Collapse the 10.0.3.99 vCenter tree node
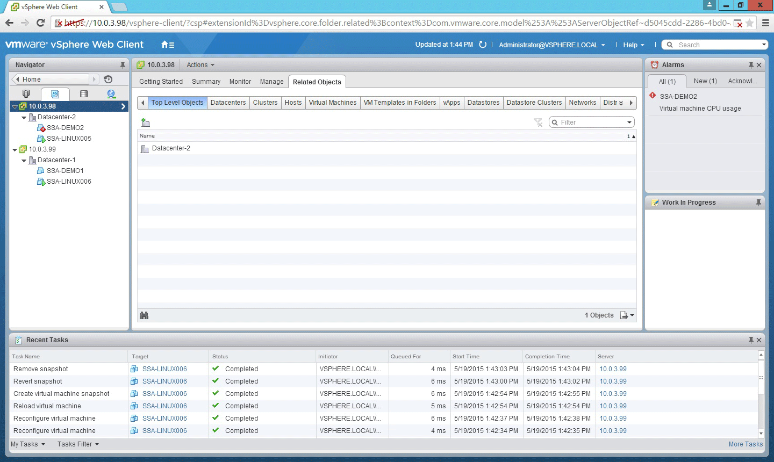Image resolution: width=774 pixels, height=462 pixels. pyautogui.click(x=15, y=149)
